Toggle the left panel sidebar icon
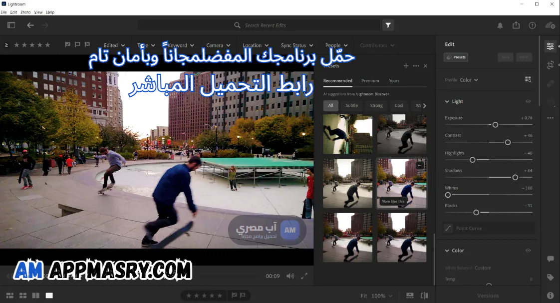Viewport: 560px width, 303px height. [x=11, y=25]
